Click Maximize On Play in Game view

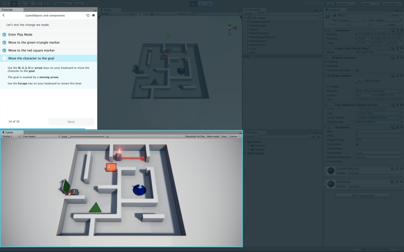(x=195, y=137)
